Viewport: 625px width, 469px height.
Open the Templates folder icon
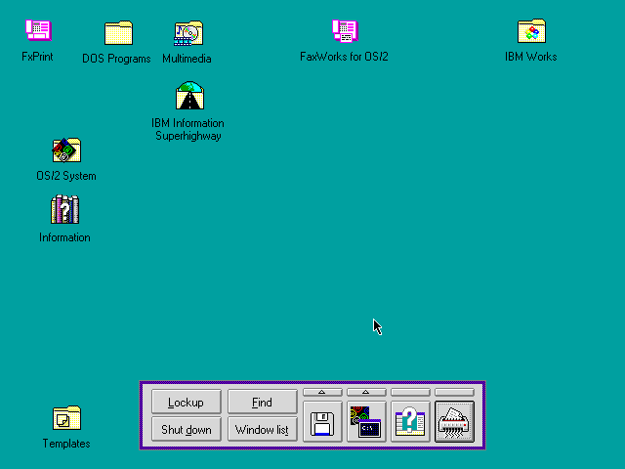[x=66, y=418]
